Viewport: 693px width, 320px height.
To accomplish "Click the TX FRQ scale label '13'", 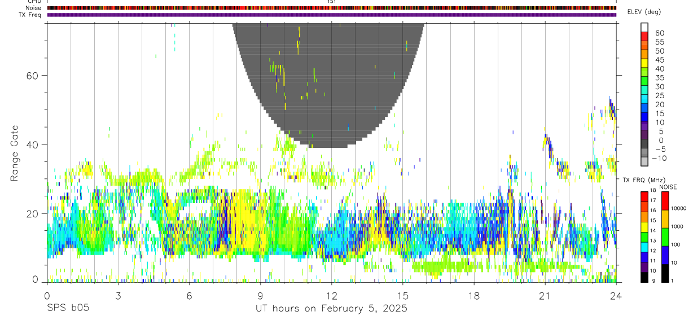I will [x=653, y=240].
